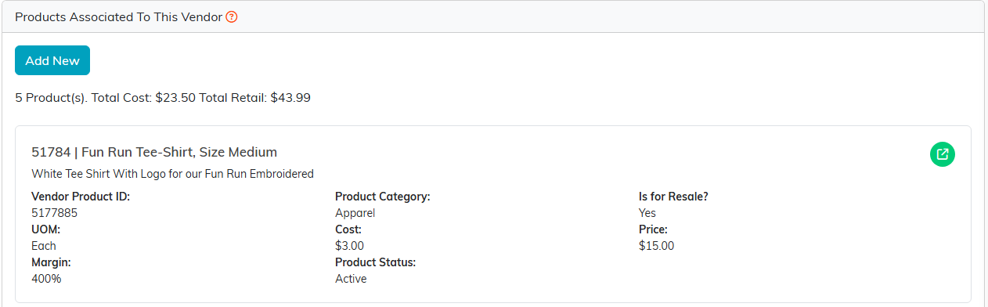The image size is (988, 307).
Task: Click the "Product Status:" label
Action: (x=375, y=262)
